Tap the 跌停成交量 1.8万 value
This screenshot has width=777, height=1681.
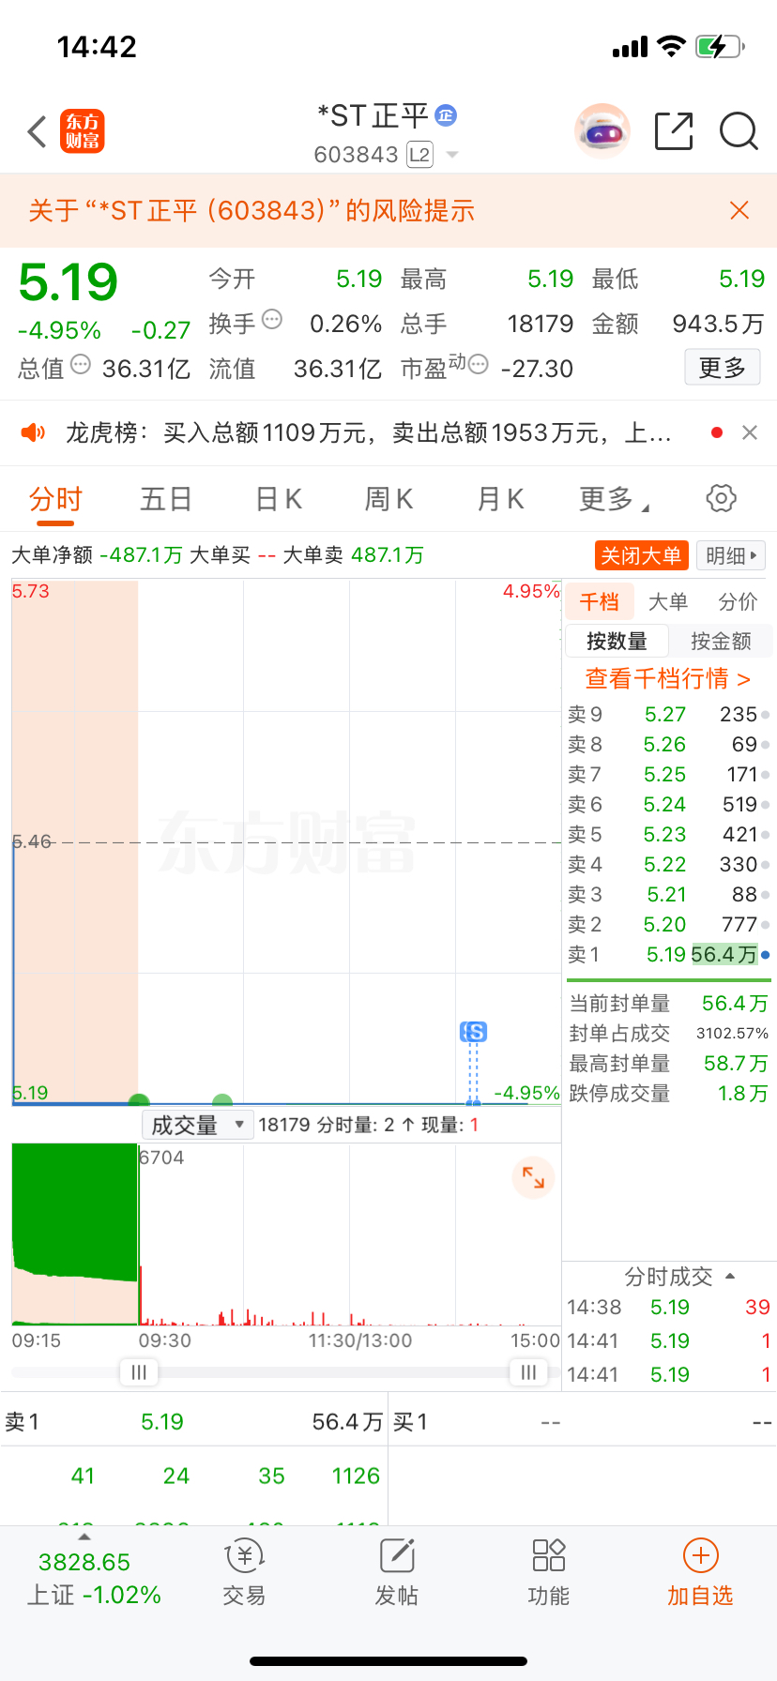click(x=743, y=1094)
